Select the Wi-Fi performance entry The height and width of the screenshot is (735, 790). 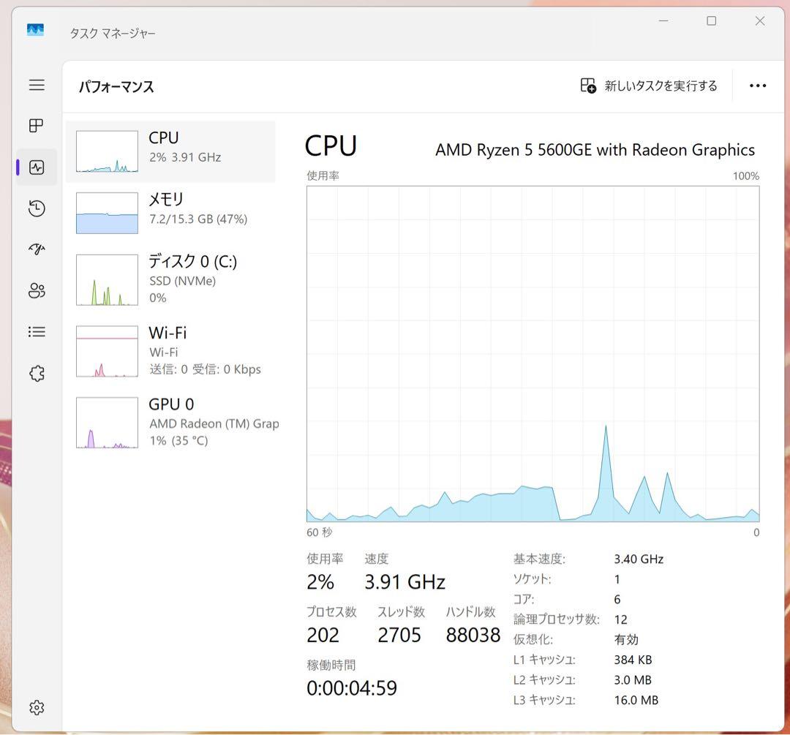coord(168,350)
